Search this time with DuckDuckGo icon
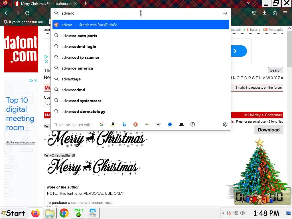Image resolution: width=292 pixels, height=219 pixels. (135, 124)
